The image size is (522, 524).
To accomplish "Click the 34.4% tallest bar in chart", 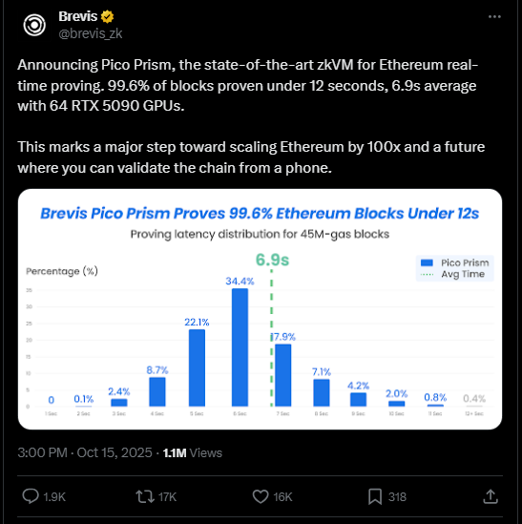I will pyautogui.click(x=240, y=347).
